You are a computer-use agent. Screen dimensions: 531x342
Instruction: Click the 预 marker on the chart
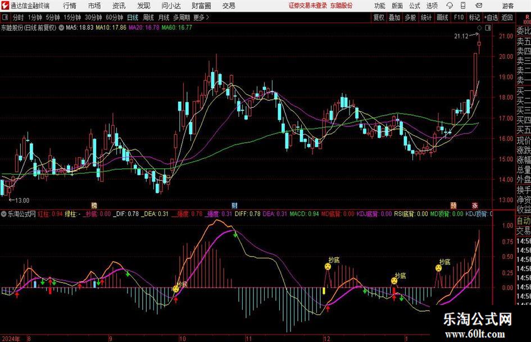pos(453,206)
